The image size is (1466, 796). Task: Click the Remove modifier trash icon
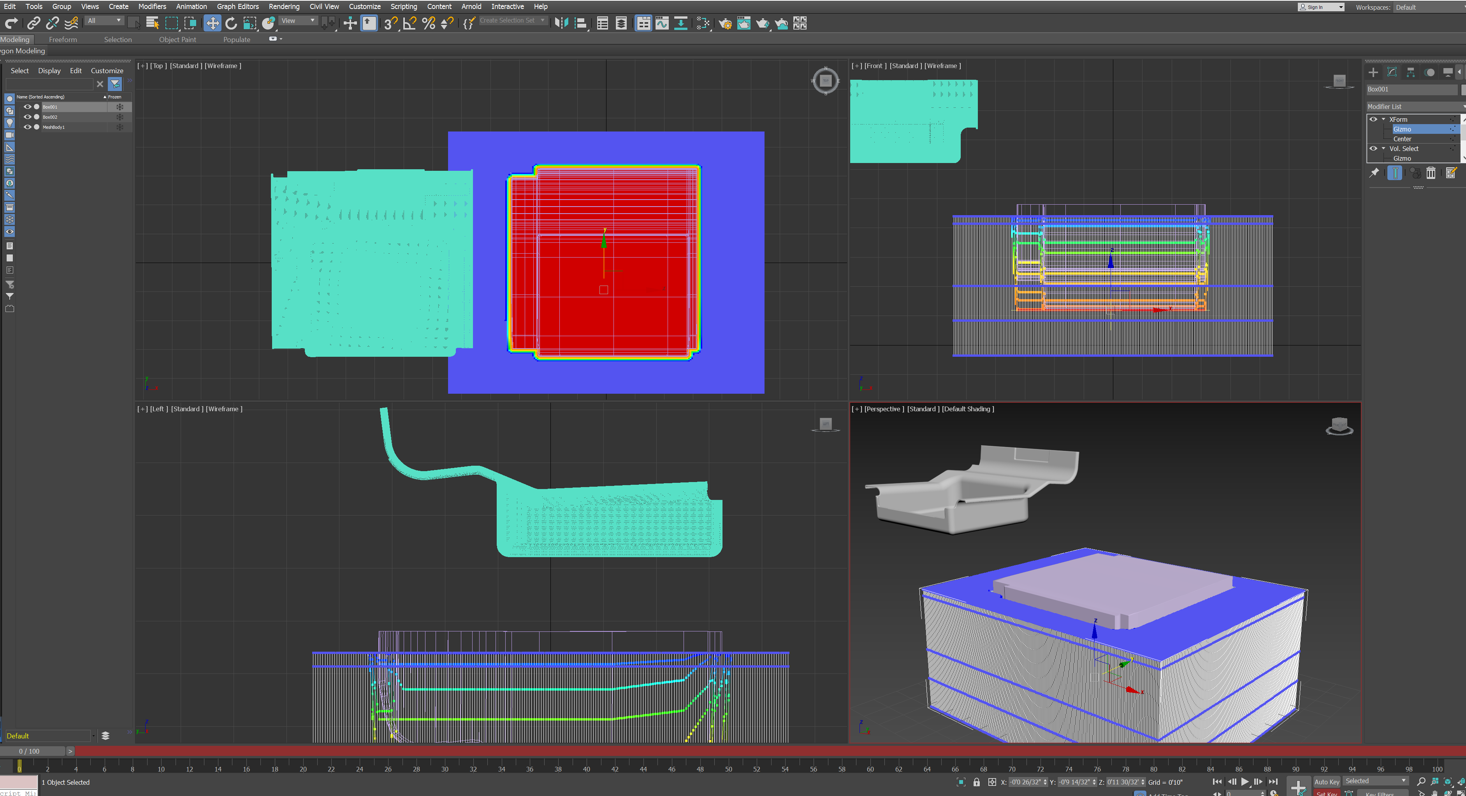(1431, 173)
